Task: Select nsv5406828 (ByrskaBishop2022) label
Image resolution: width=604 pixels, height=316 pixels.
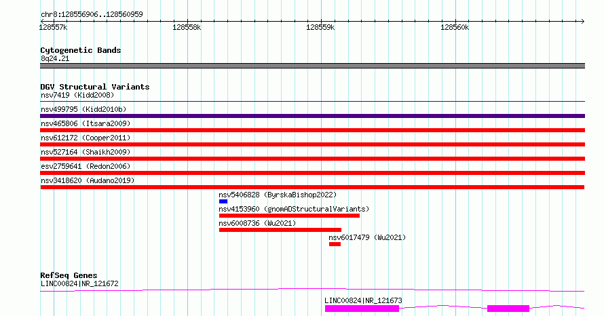Action: (278, 195)
